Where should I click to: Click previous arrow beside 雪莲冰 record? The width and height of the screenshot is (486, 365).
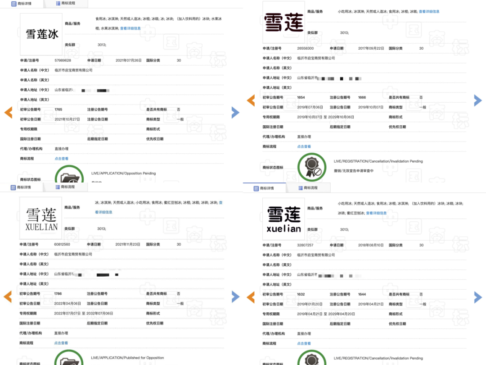(9, 112)
